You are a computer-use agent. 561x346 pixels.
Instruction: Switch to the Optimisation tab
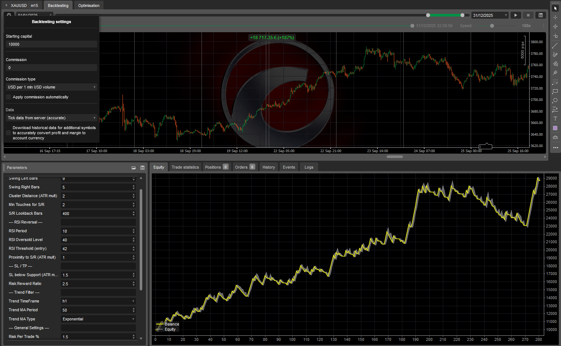point(89,5)
